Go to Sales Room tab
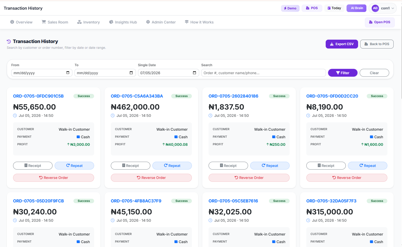402x247 pixels. click(x=55, y=22)
